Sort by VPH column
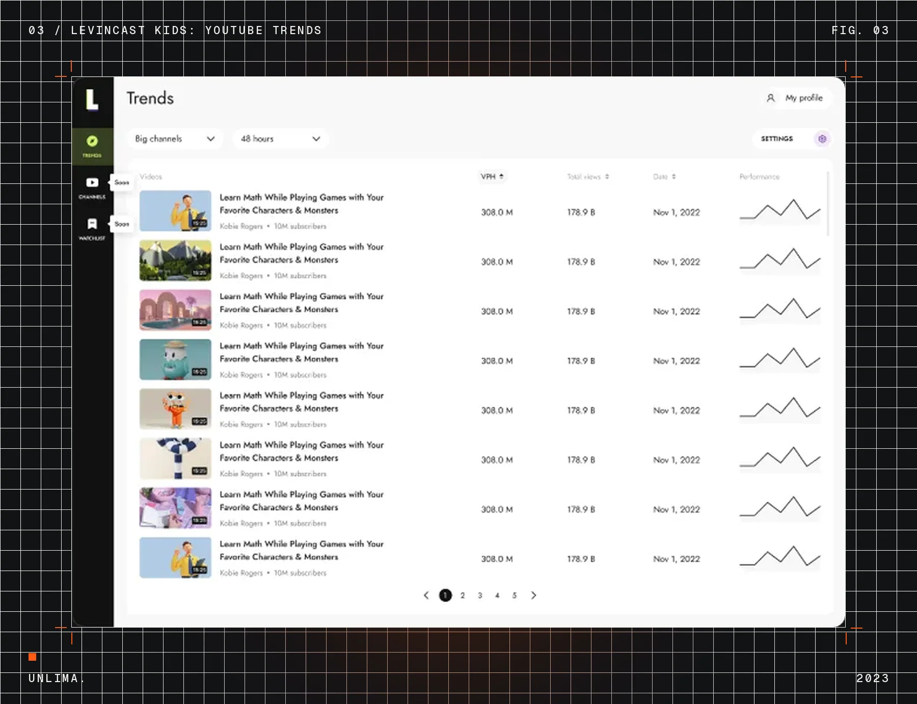Screen dimensions: 917x704 click(x=492, y=176)
